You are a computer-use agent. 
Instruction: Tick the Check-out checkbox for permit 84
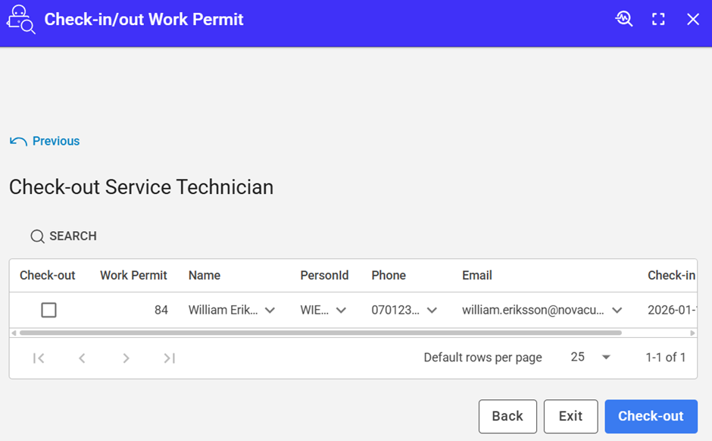48,310
